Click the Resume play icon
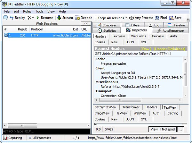 38,18
